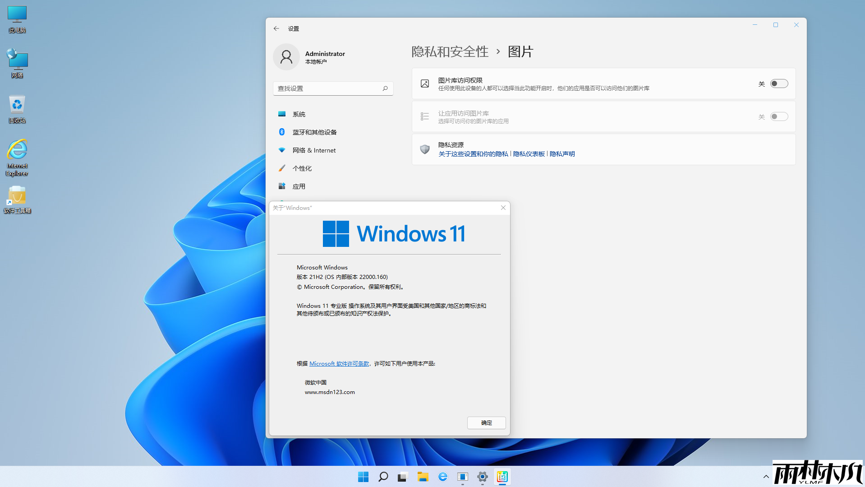Enable the 图片库访问权限 toggle
The height and width of the screenshot is (487, 865).
[778, 83]
